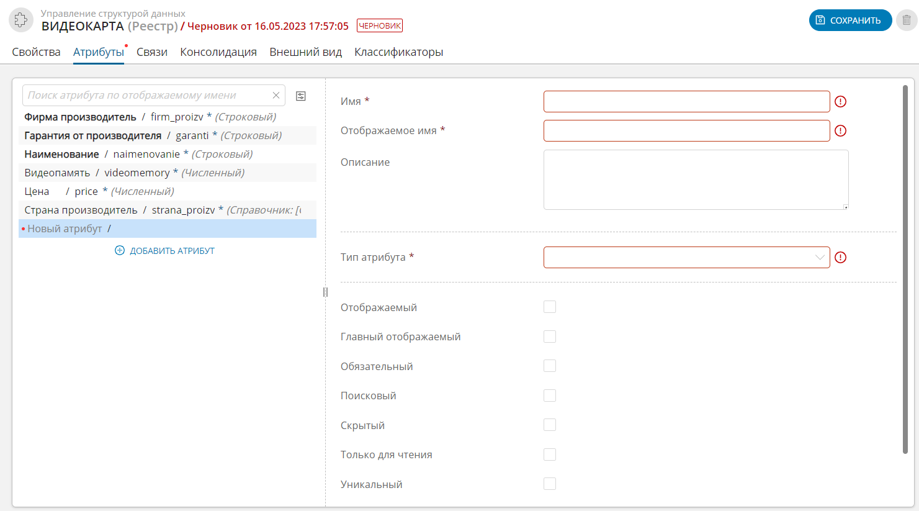Enable the Отображаемый checkbox
Screen dimensions: 919x511
pos(550,307)
